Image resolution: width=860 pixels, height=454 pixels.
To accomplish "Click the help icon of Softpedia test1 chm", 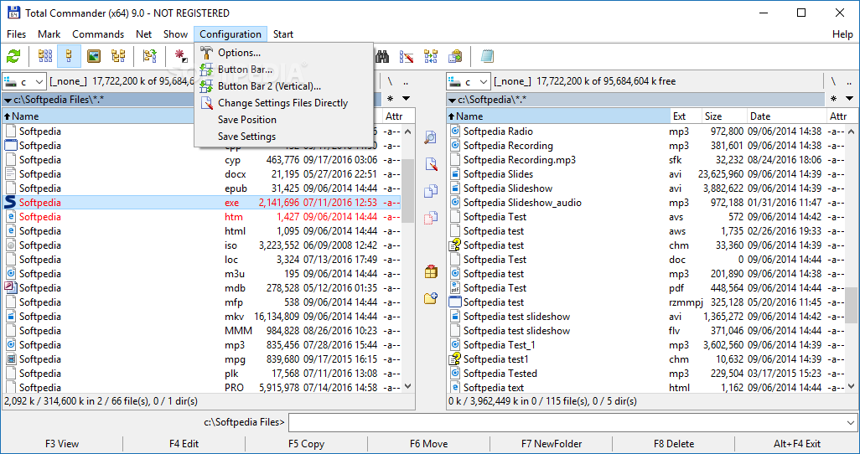I will pyautogui.click(x=454, y=359).
